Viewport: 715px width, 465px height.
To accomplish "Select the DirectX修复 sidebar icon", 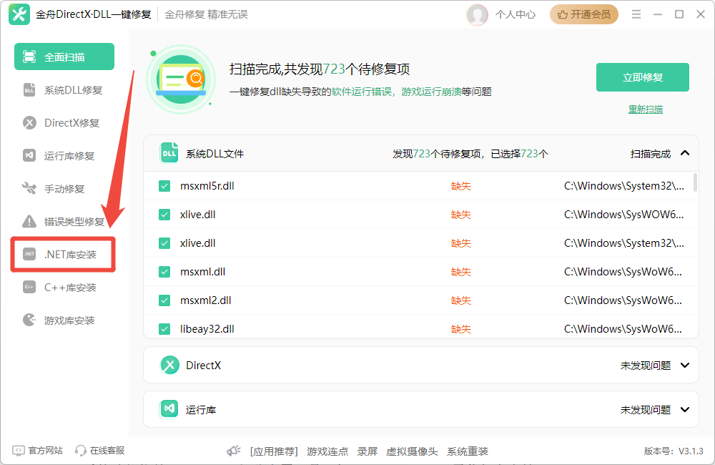I will pyautogui.click(x=29, y=122).
